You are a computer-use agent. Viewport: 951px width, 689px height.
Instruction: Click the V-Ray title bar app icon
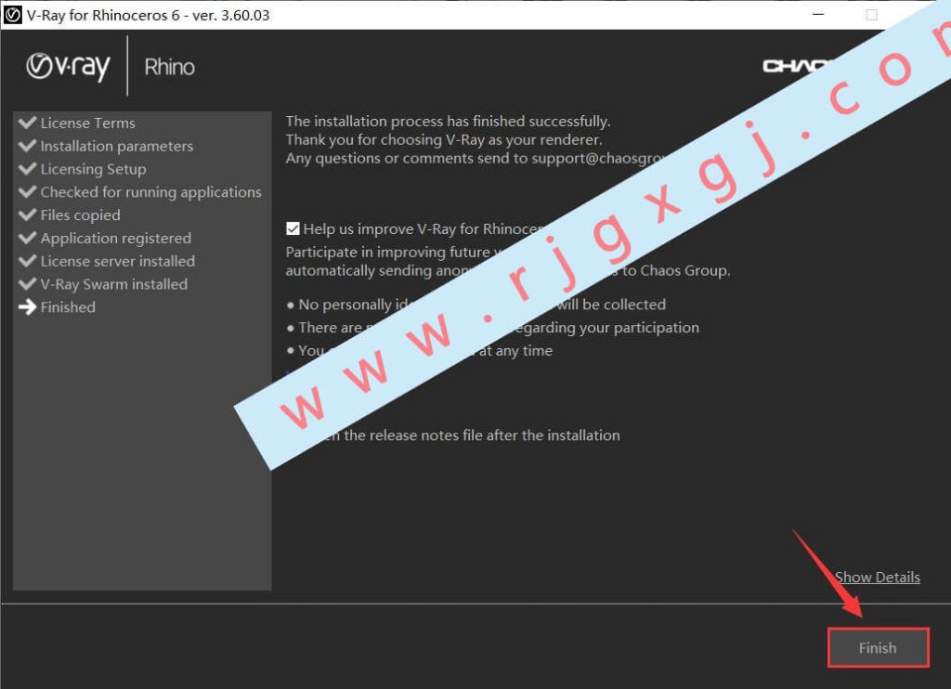coord(13,15)
